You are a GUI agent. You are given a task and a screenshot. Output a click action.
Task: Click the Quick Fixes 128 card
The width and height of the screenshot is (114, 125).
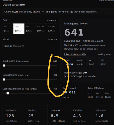tap(14, 115)
